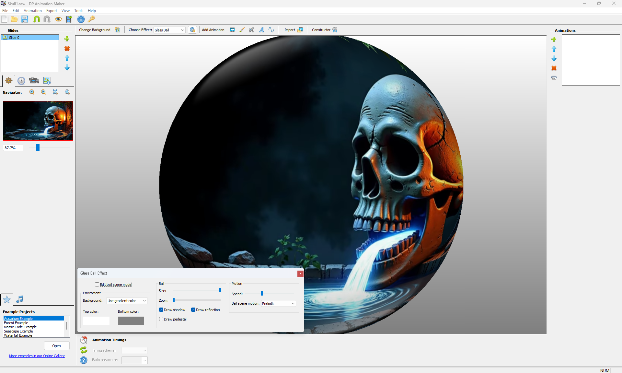Delete slide with the red X icon

point(67,49)
